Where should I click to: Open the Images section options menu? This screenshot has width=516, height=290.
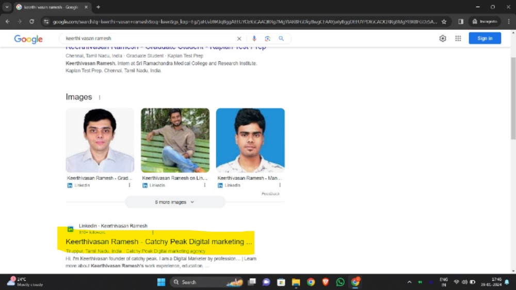click(100, 97)
